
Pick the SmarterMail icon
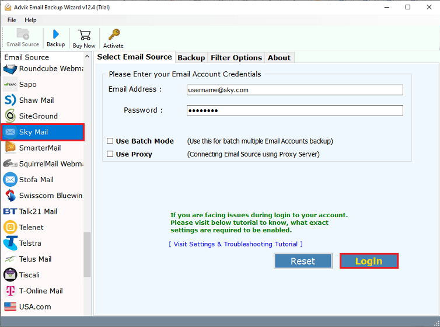point(11,148)
